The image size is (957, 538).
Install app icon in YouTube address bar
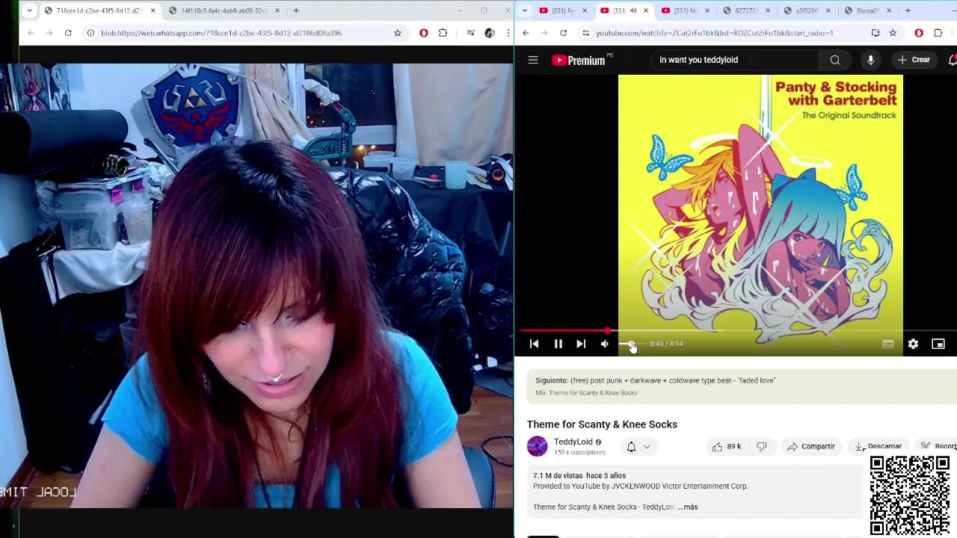(876, 33)
